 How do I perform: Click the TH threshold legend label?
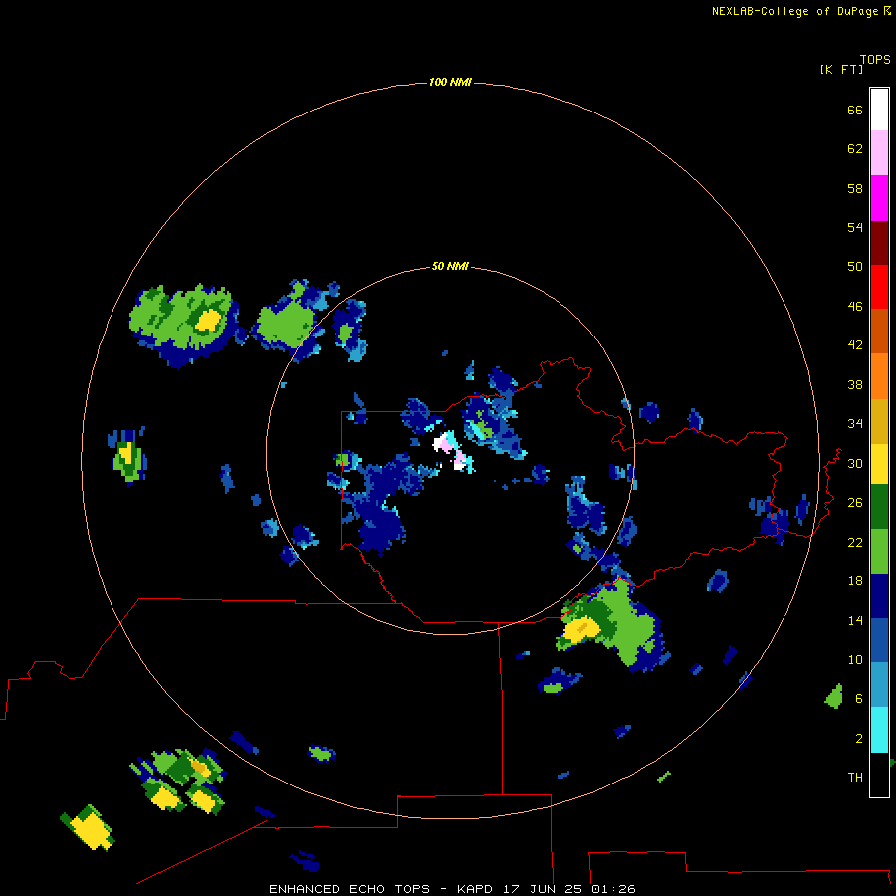855,777
